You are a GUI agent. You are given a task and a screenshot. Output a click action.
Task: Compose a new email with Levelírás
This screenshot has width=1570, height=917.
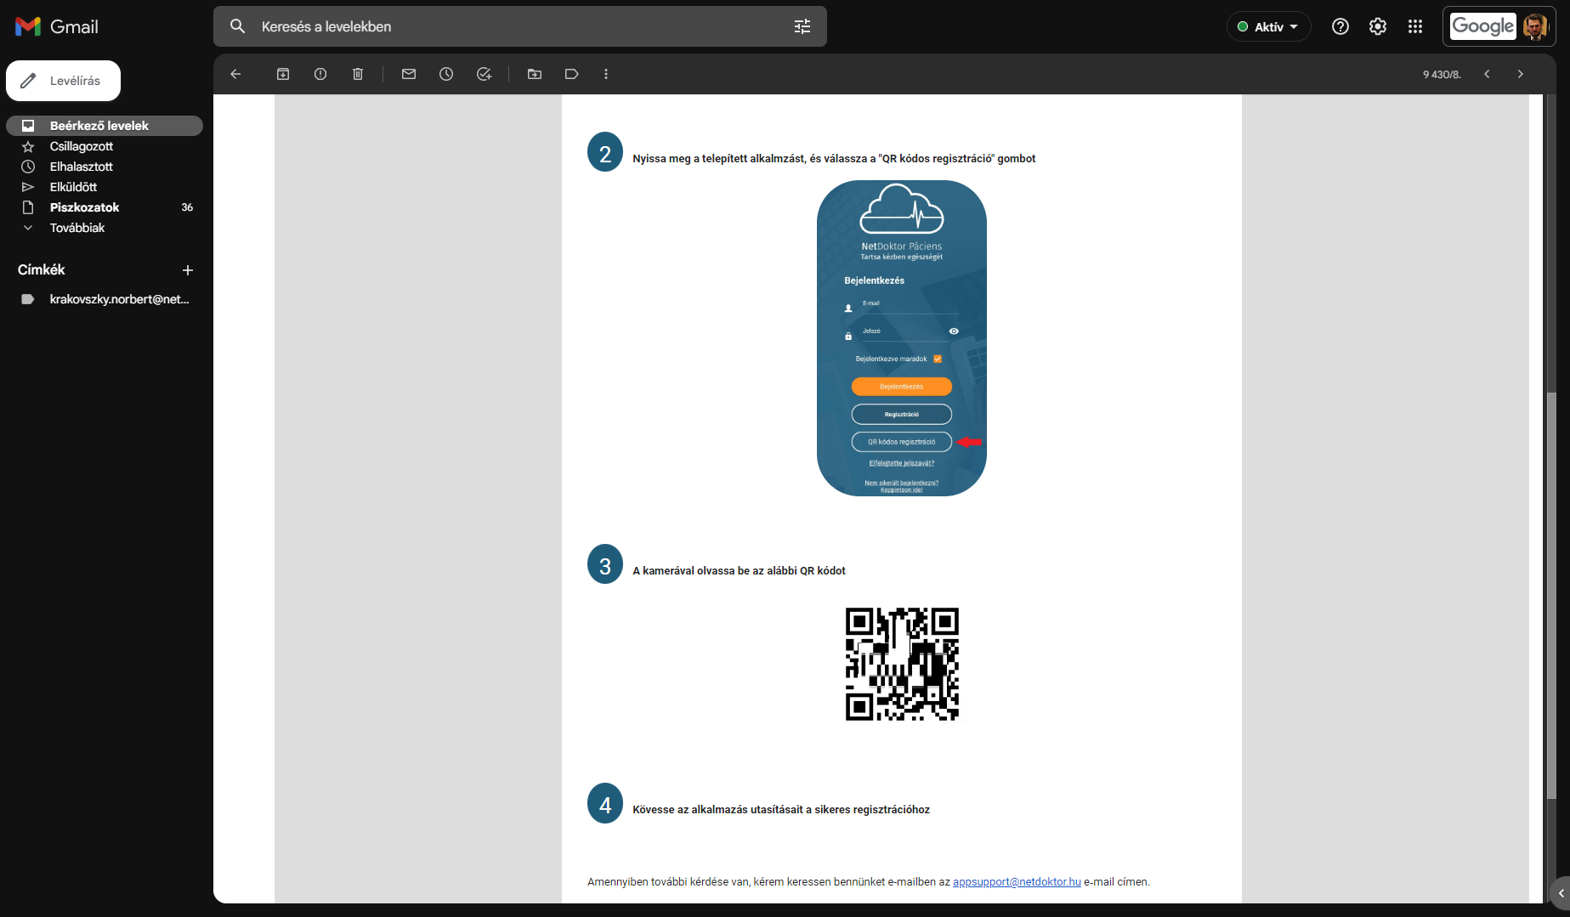63,81
